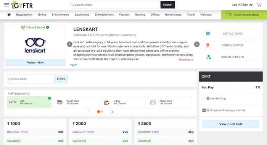The width and height of the screenshot is (267, 145).
Task: Open the INSTRUCTIONS button
Action: [232, 34]
